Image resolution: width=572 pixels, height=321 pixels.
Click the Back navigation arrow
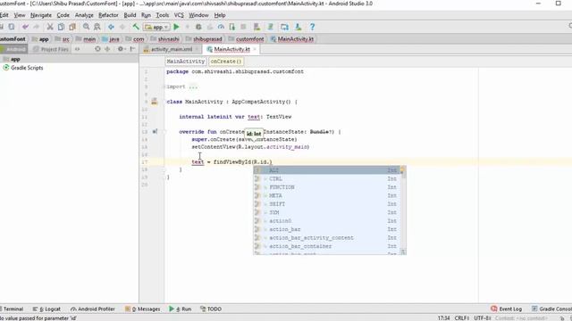pyautogui.click(x=111, y=27)
